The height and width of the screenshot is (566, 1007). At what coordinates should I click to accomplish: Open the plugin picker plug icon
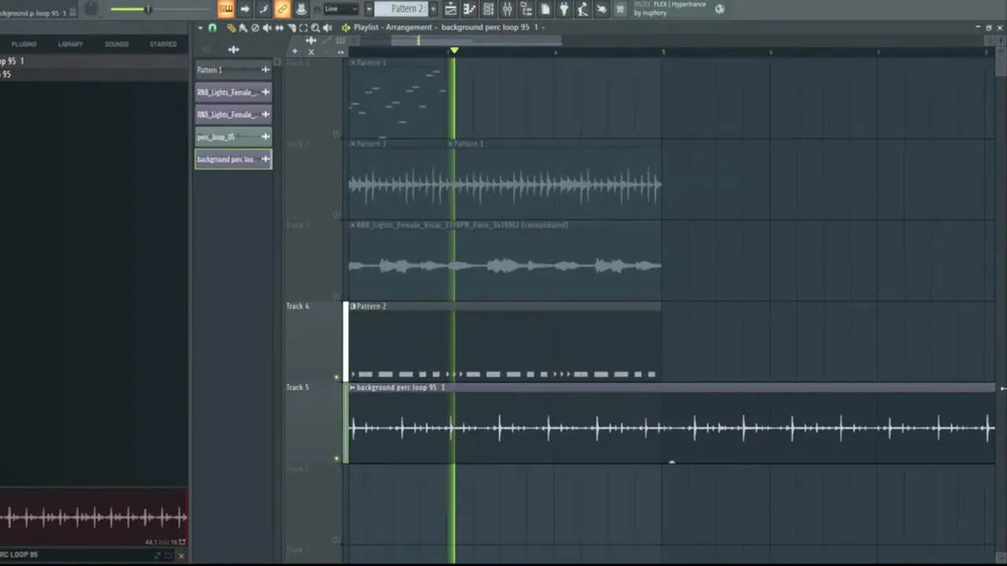pos(564,9)
